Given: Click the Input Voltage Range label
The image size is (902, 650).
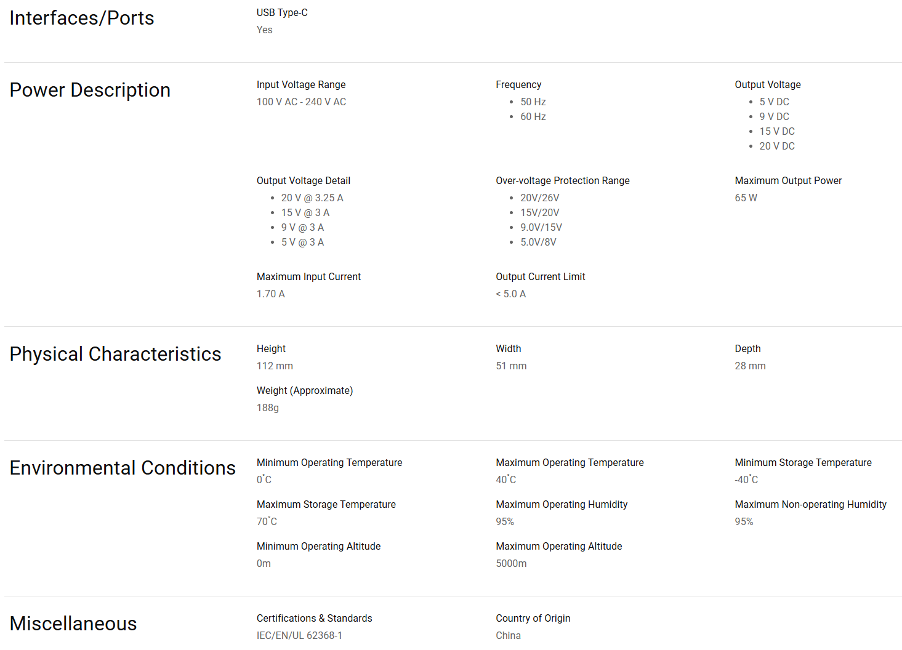Looking at the screenshot, I should point(301,85).
